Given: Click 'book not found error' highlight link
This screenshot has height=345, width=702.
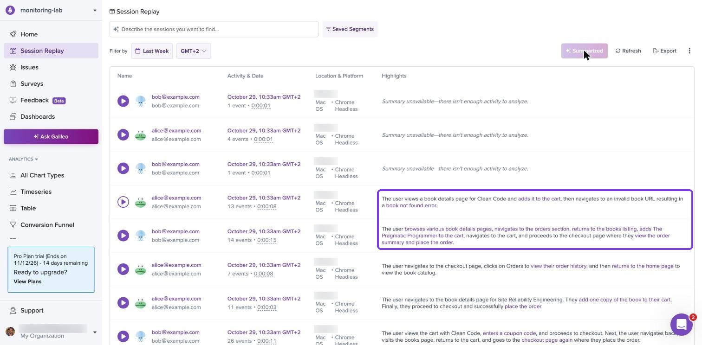Looking at the screenshot, I should (x=411, y=205).
